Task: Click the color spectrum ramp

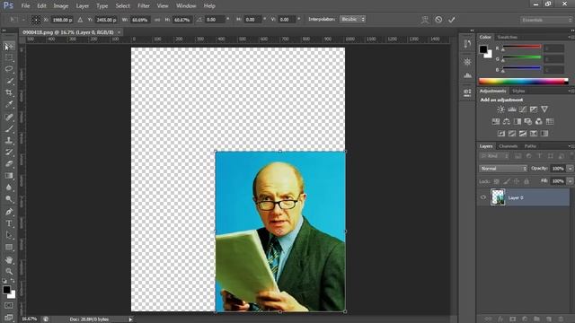Action: 524,82
